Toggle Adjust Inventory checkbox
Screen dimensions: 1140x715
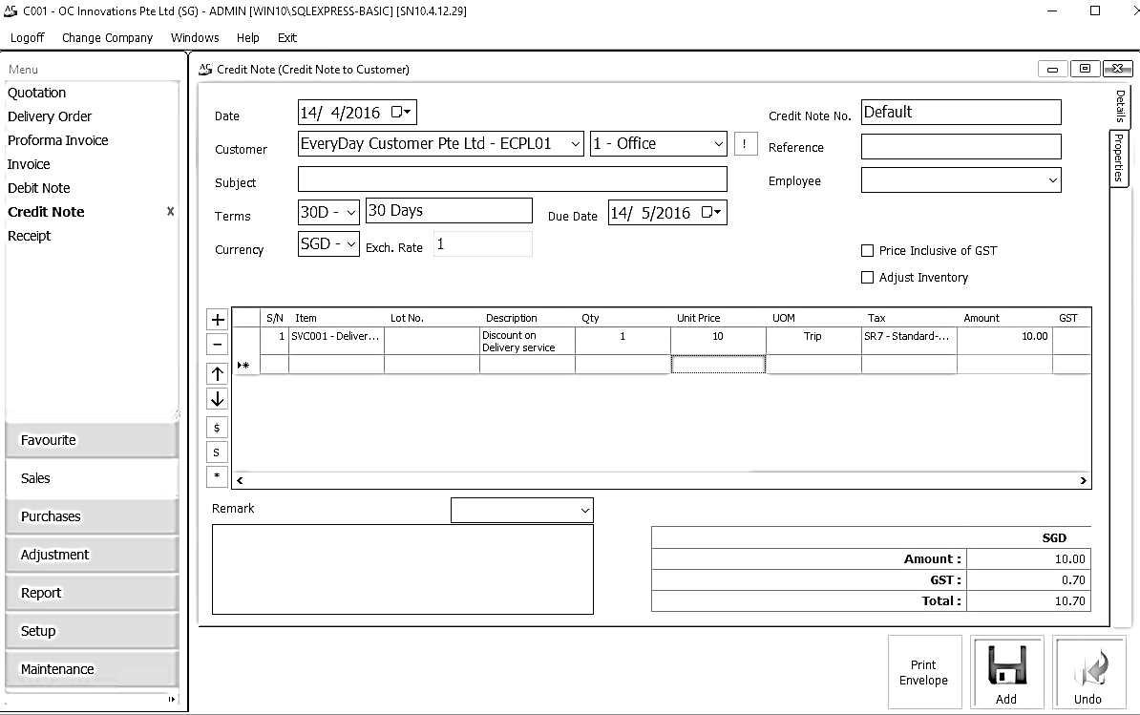point(867,278)
